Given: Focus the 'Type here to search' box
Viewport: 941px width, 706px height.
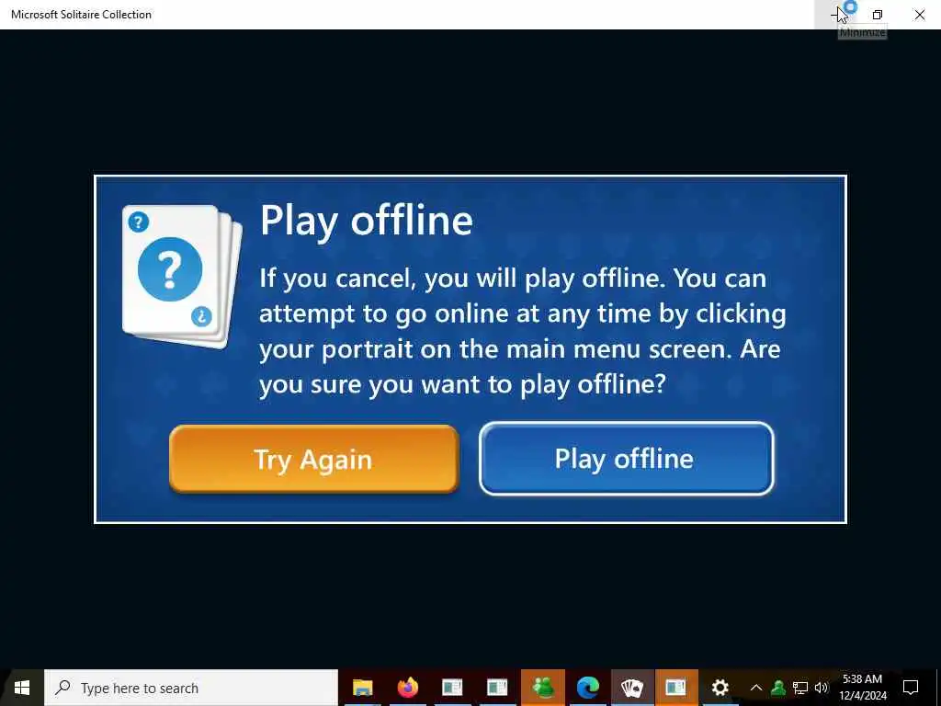Looking at the screenshot, I should pos(191,688).
